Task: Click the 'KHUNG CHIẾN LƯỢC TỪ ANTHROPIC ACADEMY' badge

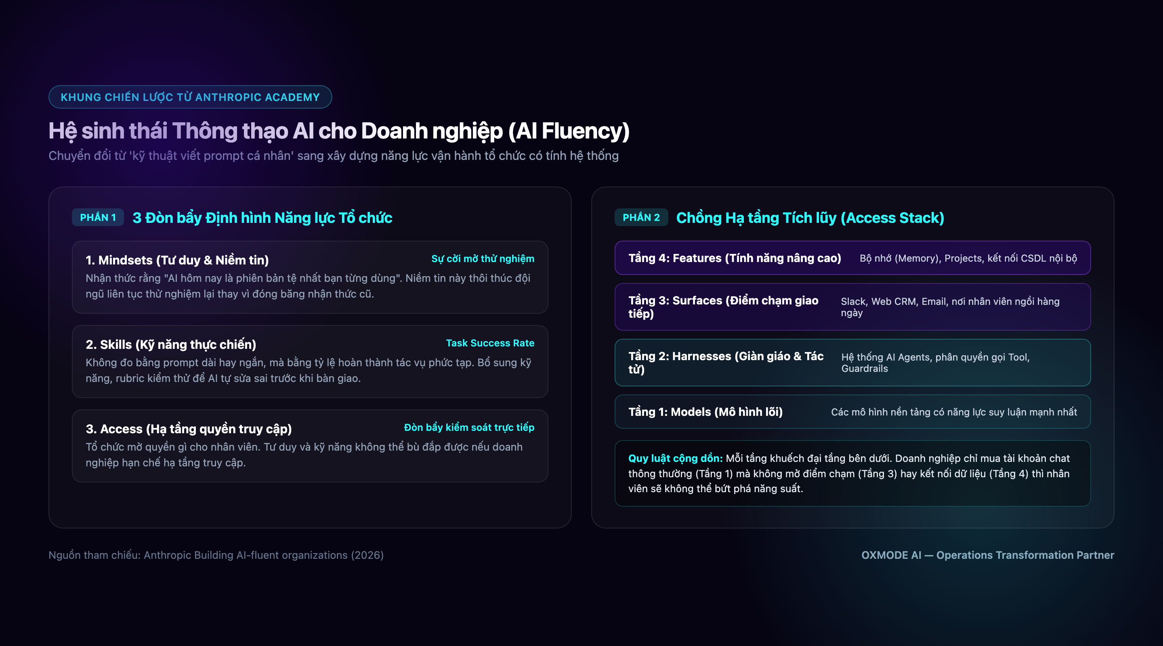Action: point(190,97)
